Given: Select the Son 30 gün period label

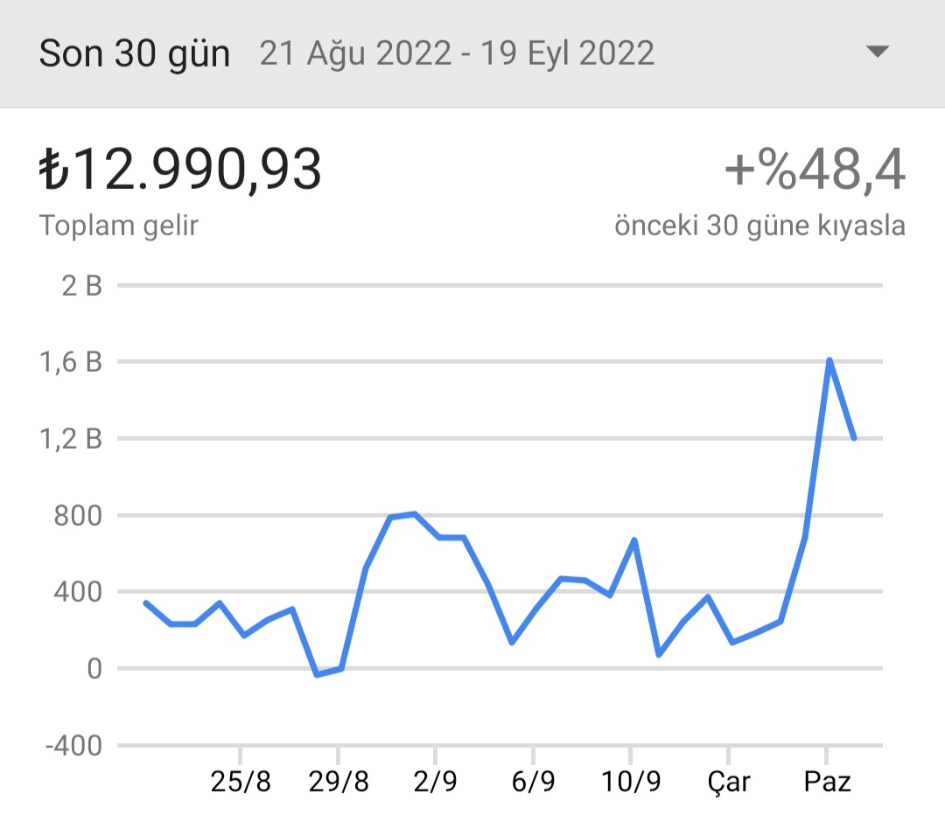Looking at the screenshot, I should (x=135, y=53).
